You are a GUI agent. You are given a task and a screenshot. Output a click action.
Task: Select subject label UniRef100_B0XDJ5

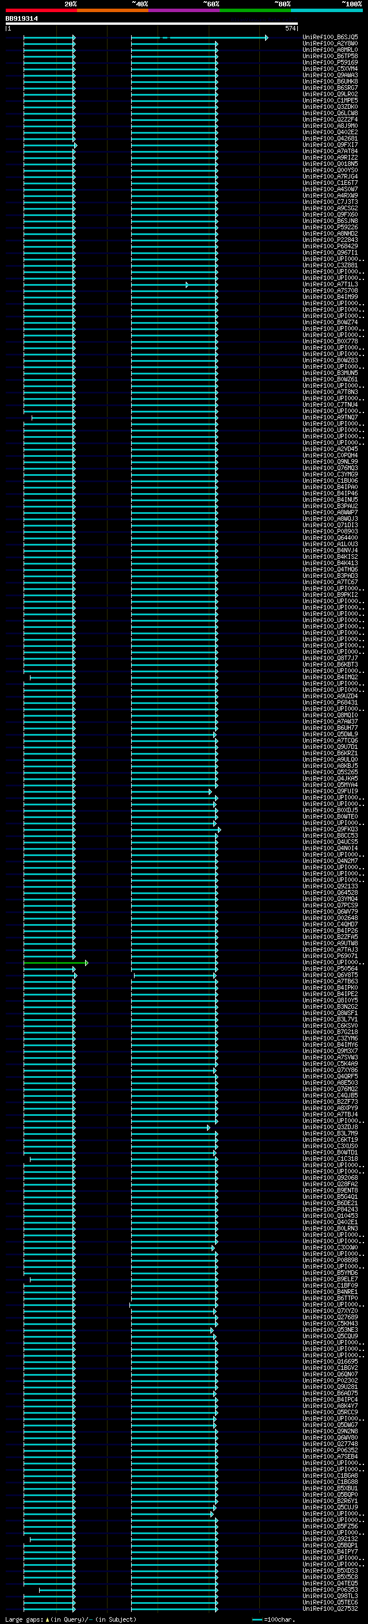click(x=330, y=811)
